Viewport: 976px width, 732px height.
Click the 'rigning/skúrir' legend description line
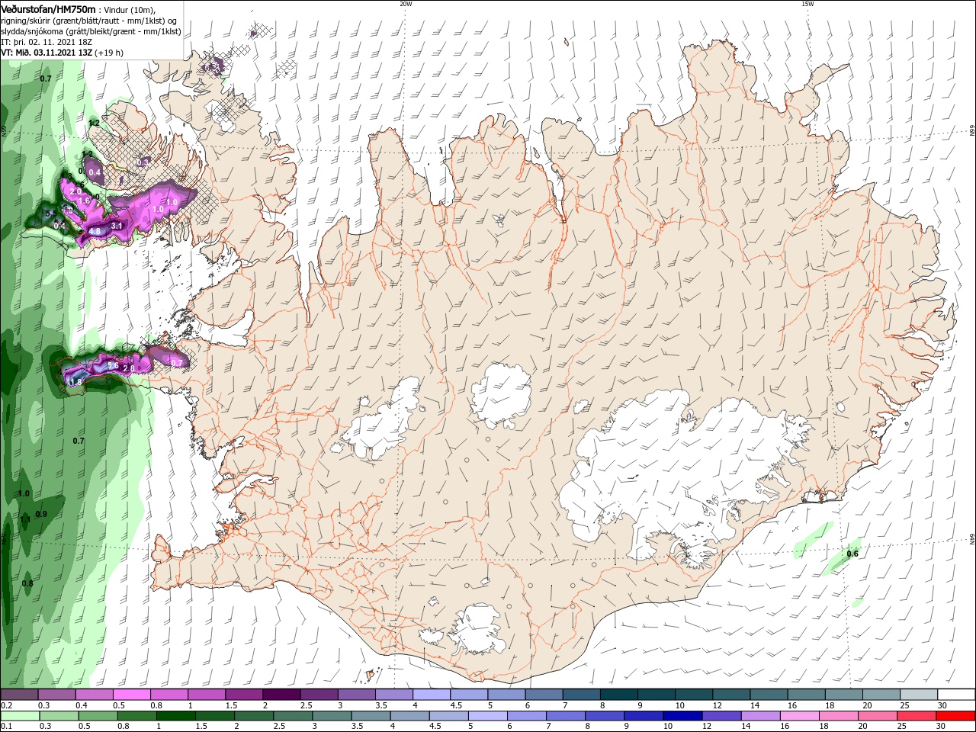(x=89, y=21)
